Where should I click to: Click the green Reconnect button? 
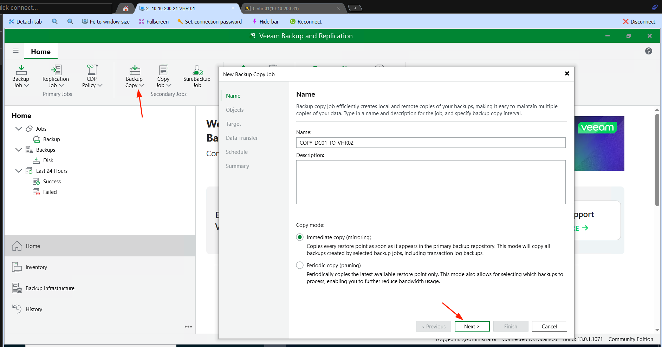coord(306,21)
